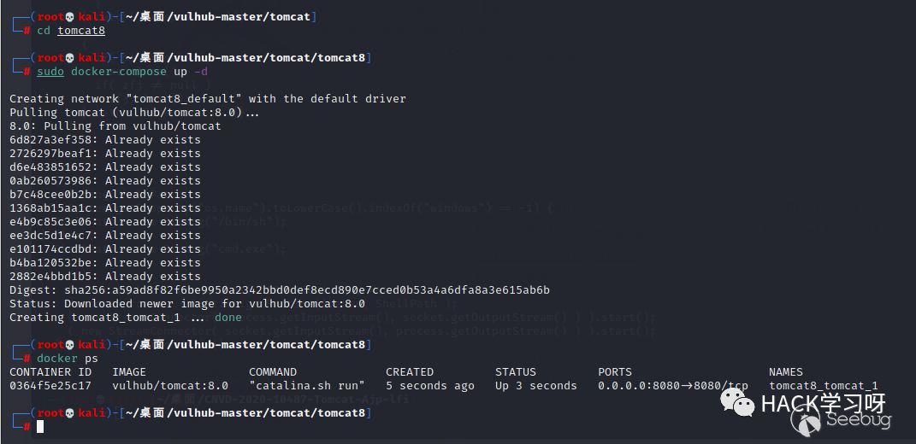Click the green done status text
The height and width of the screenshot is (444, 916).
coord(228,318)
